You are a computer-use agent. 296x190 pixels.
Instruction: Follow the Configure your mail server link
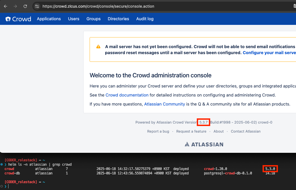click(x=269, y=53)
